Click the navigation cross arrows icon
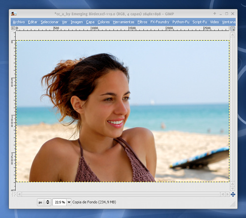The height and width of the screenshot is (218, 246). (233, 194)
